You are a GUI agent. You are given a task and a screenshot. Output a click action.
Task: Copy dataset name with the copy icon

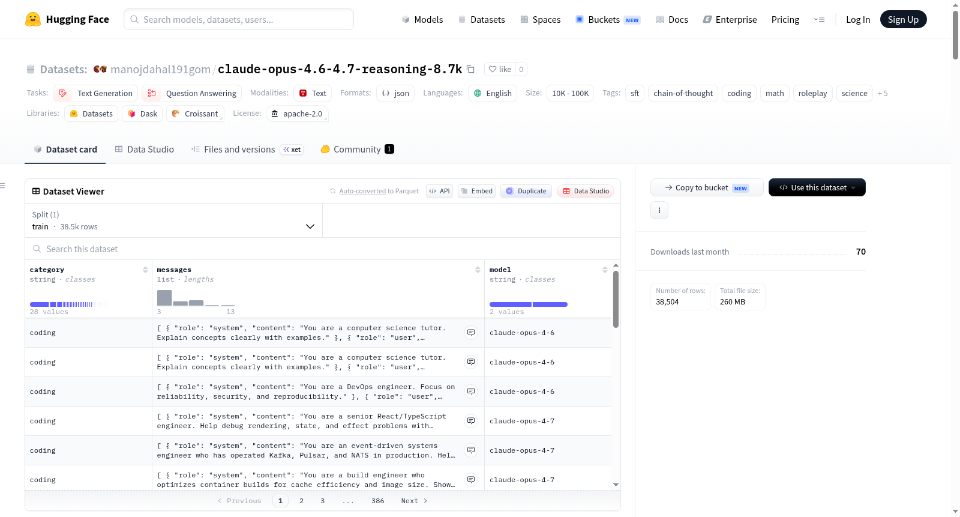471,69
